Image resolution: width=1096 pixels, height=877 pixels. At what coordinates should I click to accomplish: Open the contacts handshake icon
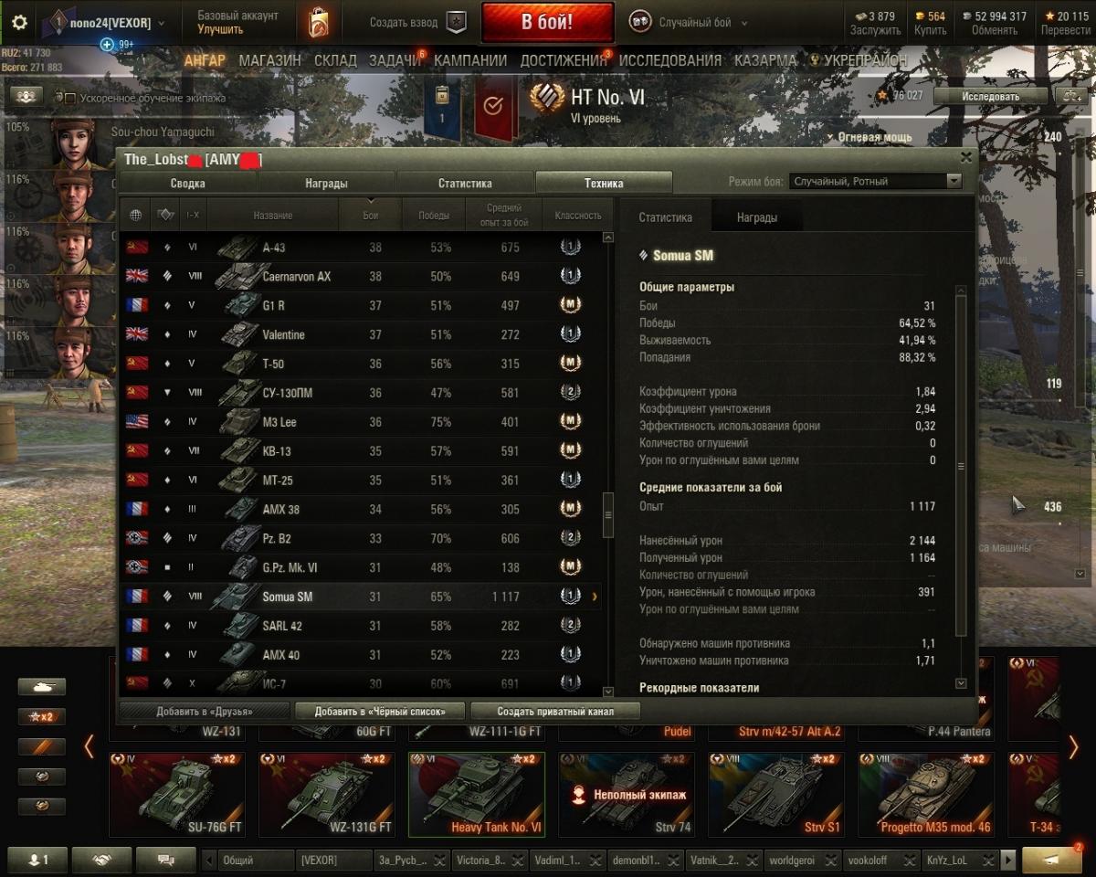[101, 860]
